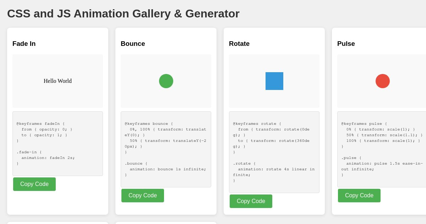The height and width of the screenshot is (224, 426).
Task: Click Copy Code under Fade In
Action: 34,184
